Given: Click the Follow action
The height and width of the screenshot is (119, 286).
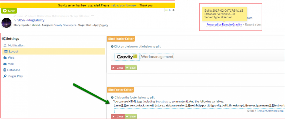Looking at the screenshot, I should click(84, 16).
